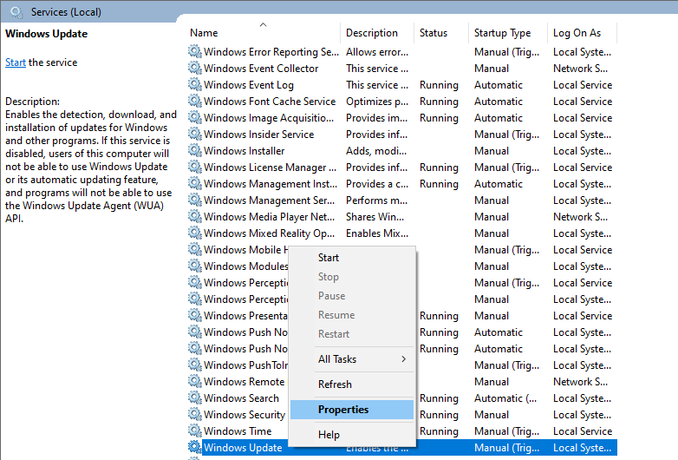Viewport: 678px width, 460px height.
Task: Click Automatic startup type of Windows Font Cache
Action: tap(499, 102)
